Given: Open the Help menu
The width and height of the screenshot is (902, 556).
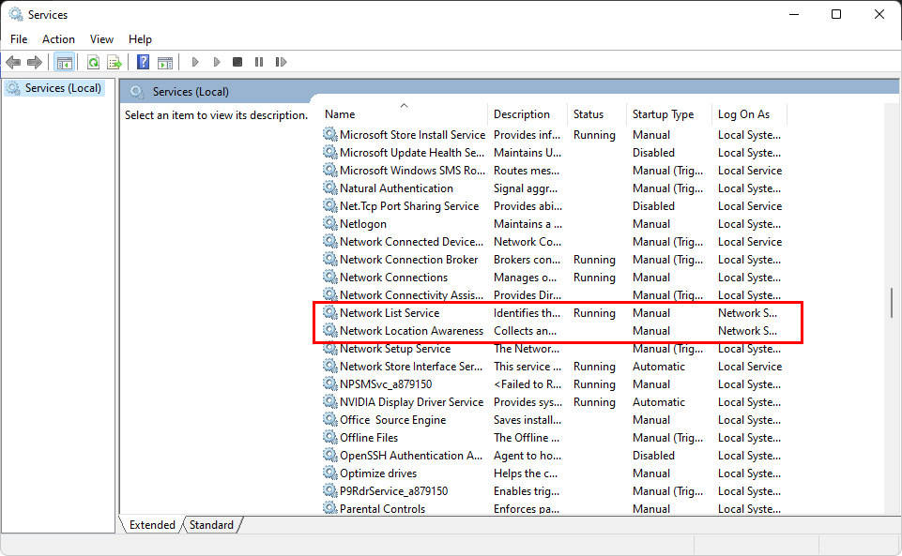Looking at the screenshot, I should click(x=140, y=39).
